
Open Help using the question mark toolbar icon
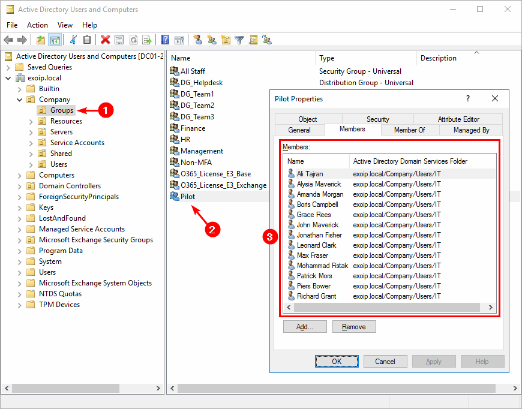pos(165,40)
